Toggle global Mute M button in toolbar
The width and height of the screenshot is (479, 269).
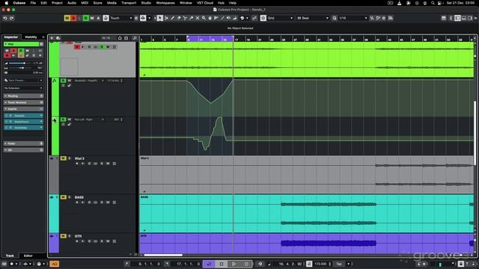point(67,18)
